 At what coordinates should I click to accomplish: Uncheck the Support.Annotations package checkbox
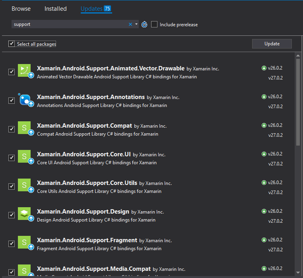pos(12,100)
